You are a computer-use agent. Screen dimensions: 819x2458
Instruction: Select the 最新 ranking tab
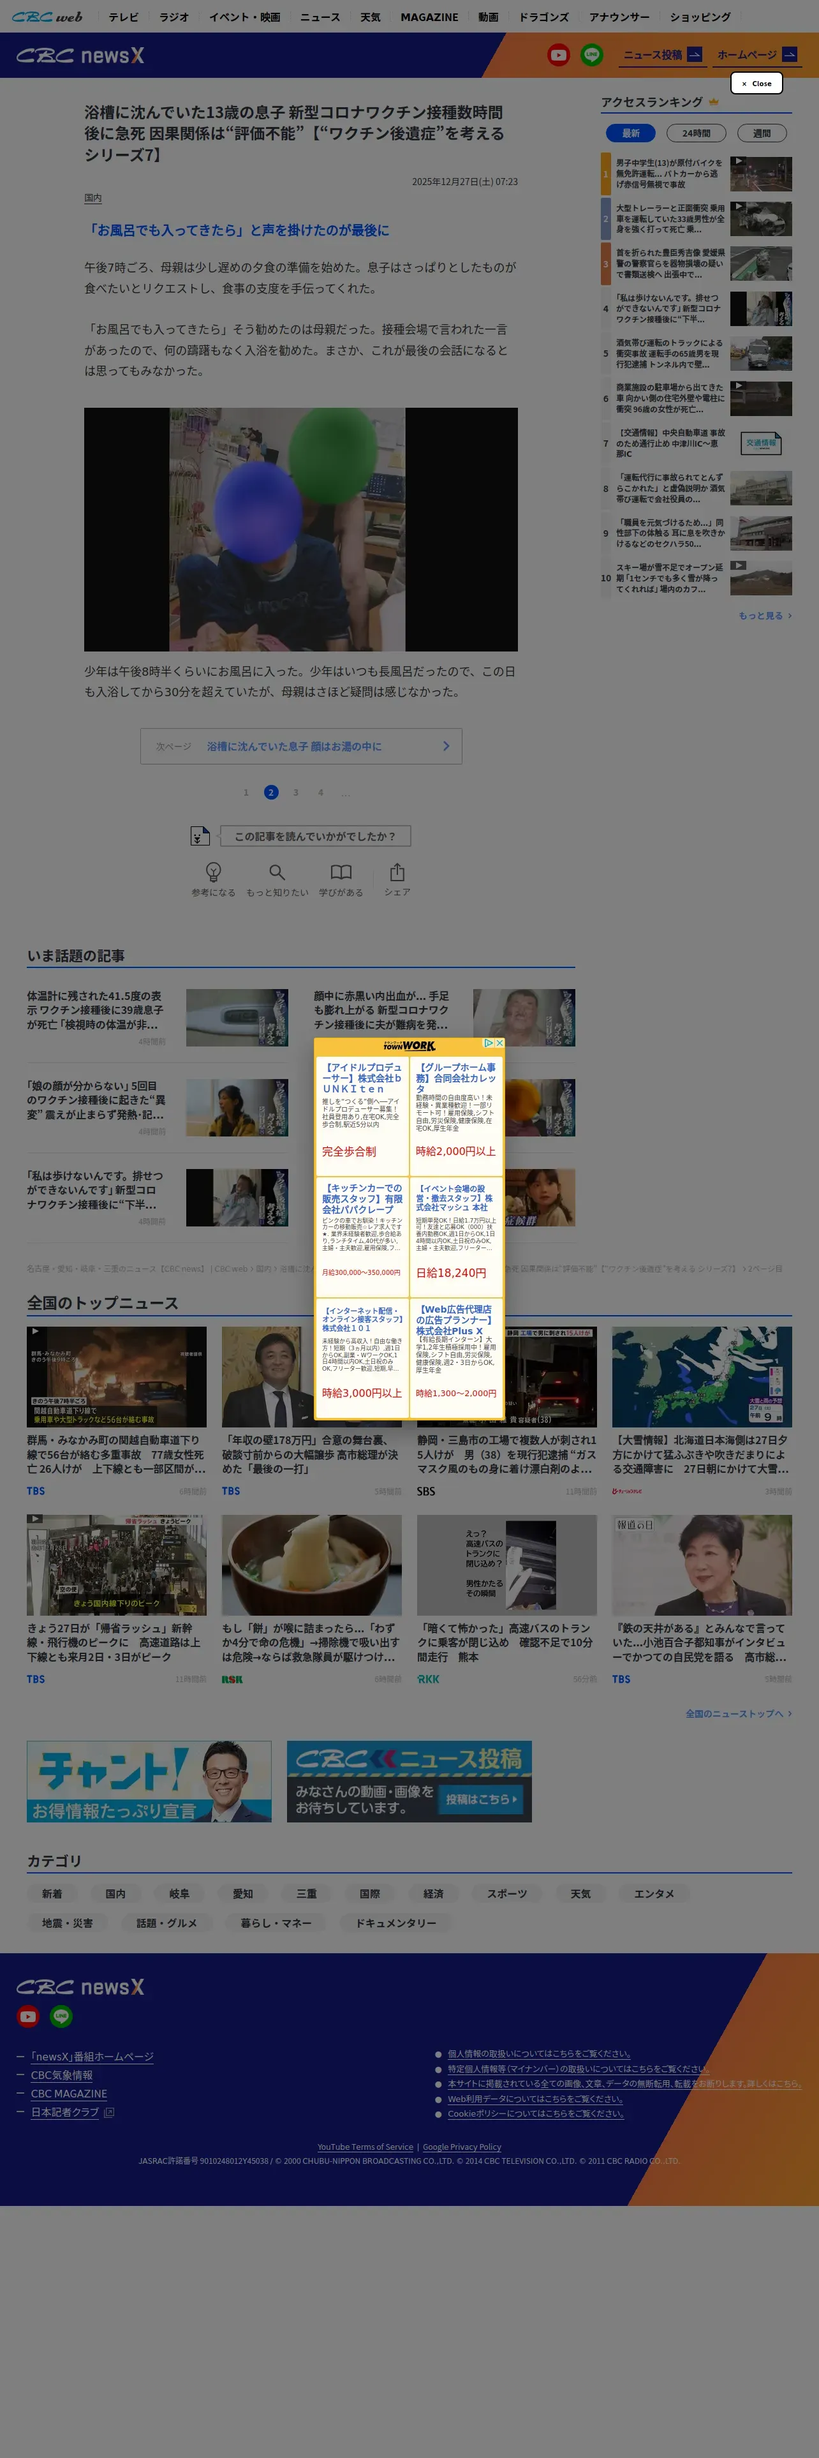[630, 133]
